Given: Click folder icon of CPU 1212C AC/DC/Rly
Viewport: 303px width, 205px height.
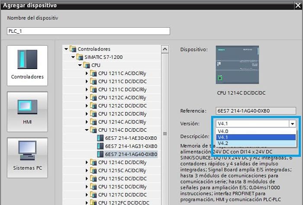Looking at the screenshot, I should [93, 98].
